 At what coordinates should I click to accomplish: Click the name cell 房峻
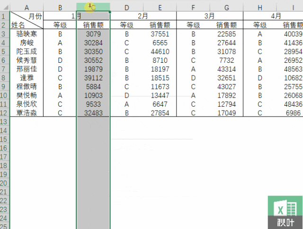[x=27, y=42]
